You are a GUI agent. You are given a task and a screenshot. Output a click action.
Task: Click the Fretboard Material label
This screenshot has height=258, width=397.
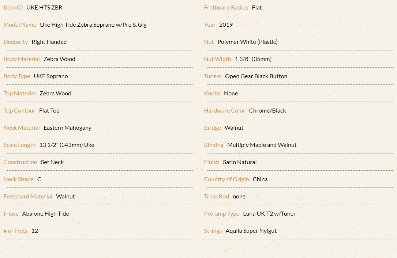(x=28, y=197)
